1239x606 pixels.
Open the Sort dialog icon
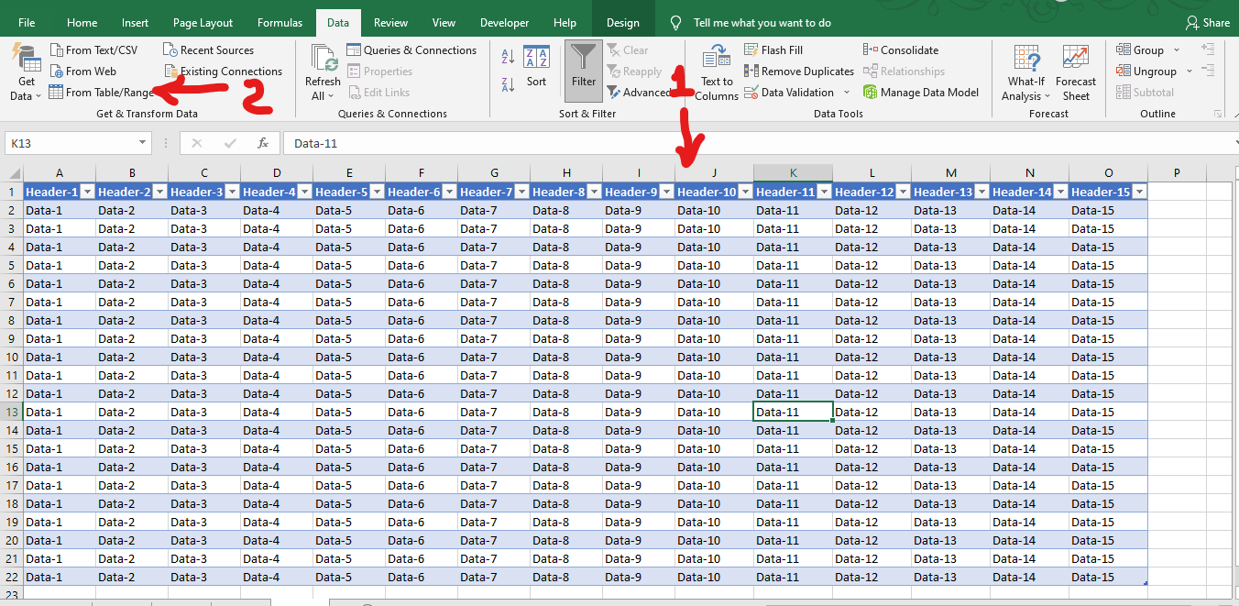(x=536, y=60)
